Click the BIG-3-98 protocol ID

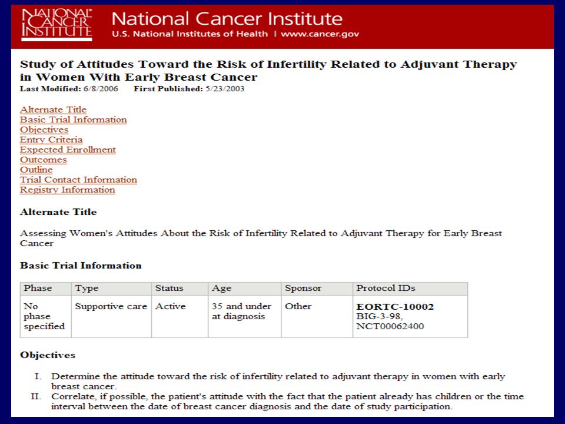coord(380,317)
